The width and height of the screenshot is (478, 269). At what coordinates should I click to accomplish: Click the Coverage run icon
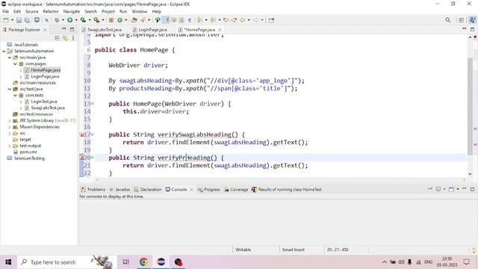(83, 20)
